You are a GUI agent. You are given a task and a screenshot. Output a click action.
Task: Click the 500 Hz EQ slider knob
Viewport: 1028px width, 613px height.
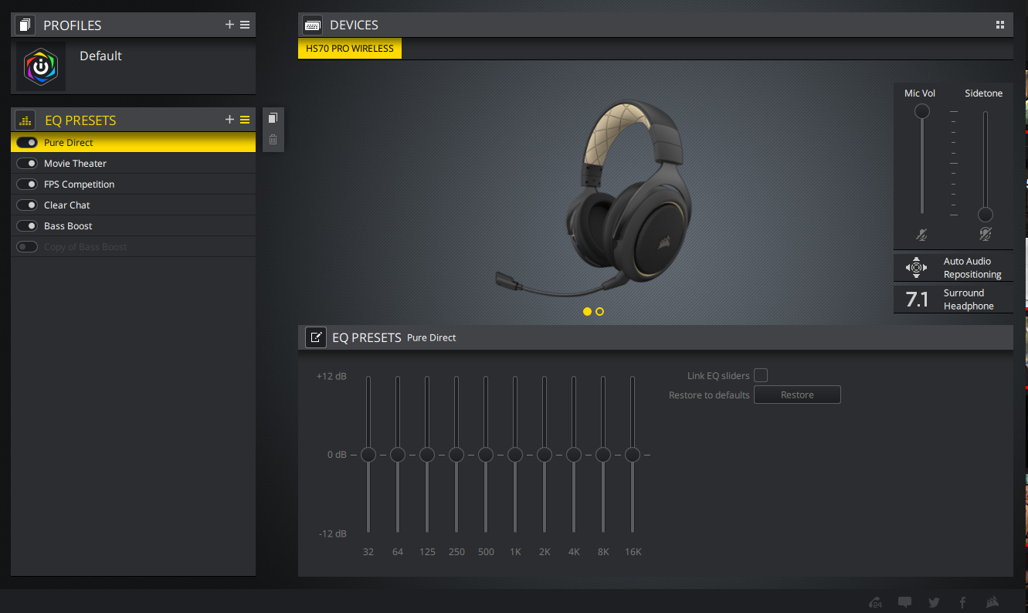pos(486,455)
